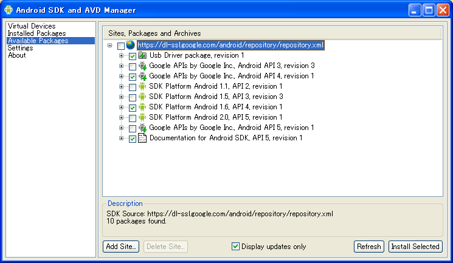Click the Android logo in title bar
The width and height of the screenshot is (453, 263).
click(9, 10)
